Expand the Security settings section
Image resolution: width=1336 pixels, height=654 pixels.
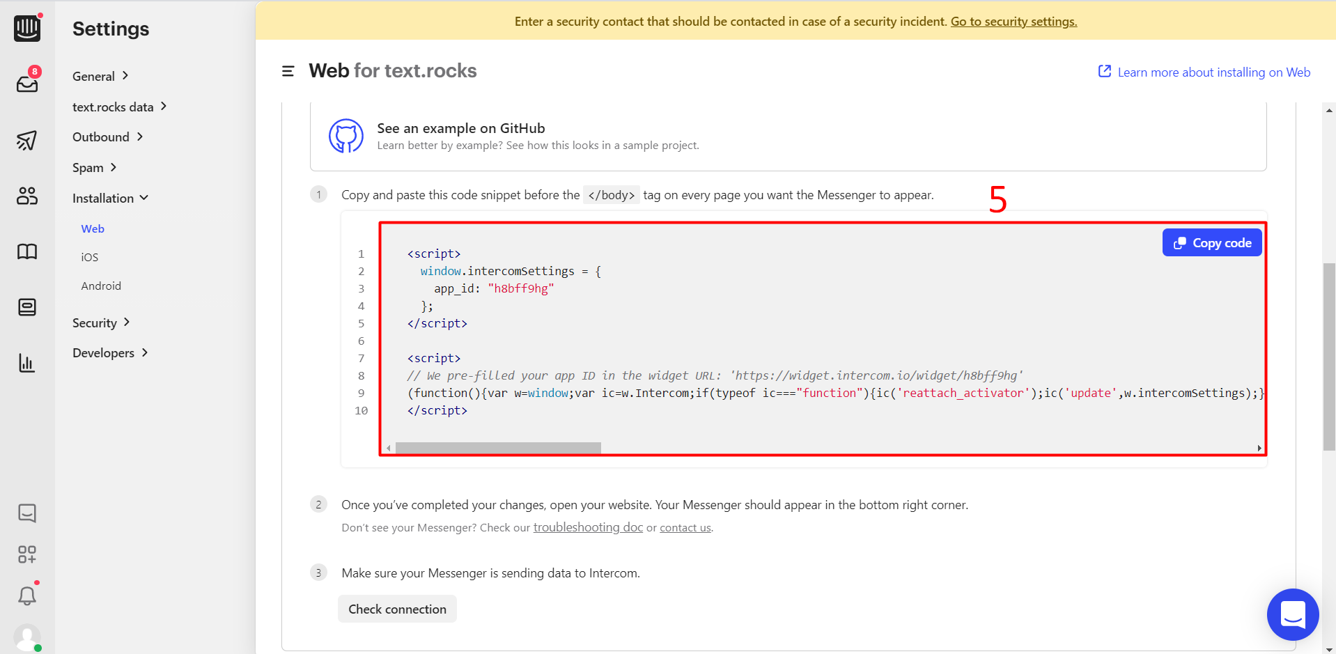pos(101,322)
